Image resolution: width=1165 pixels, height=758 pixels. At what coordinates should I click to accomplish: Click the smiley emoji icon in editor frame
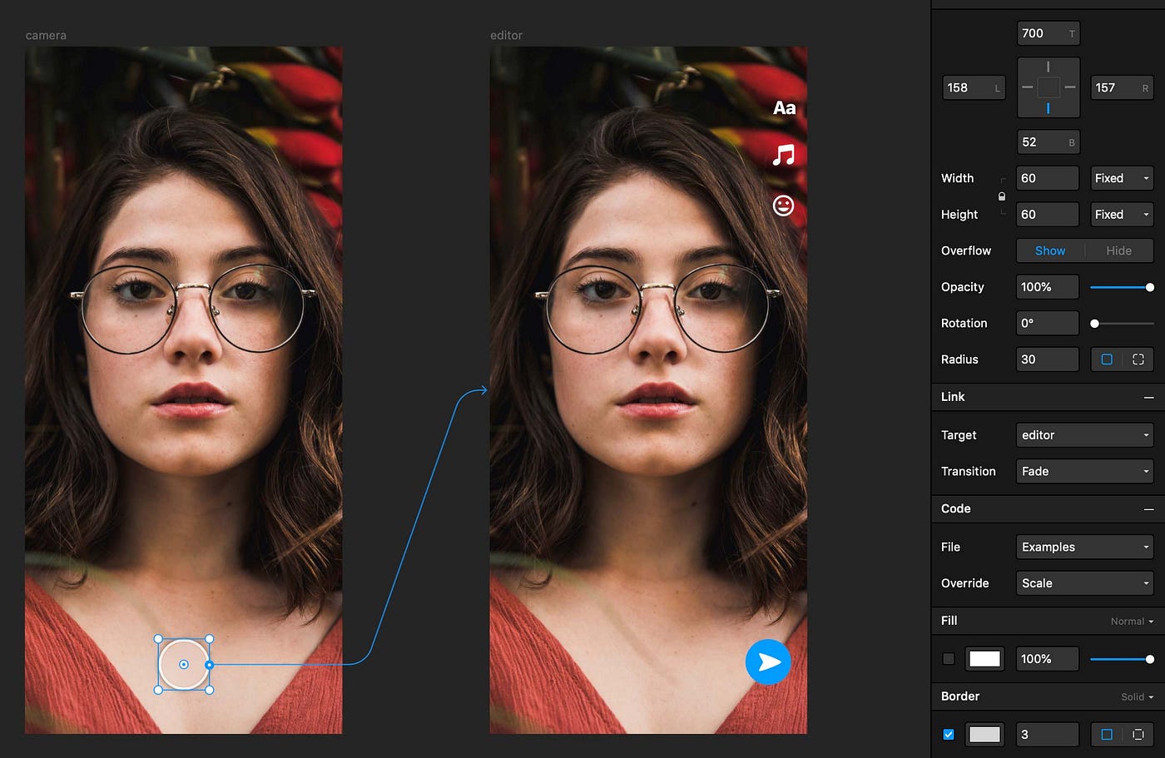783,205
